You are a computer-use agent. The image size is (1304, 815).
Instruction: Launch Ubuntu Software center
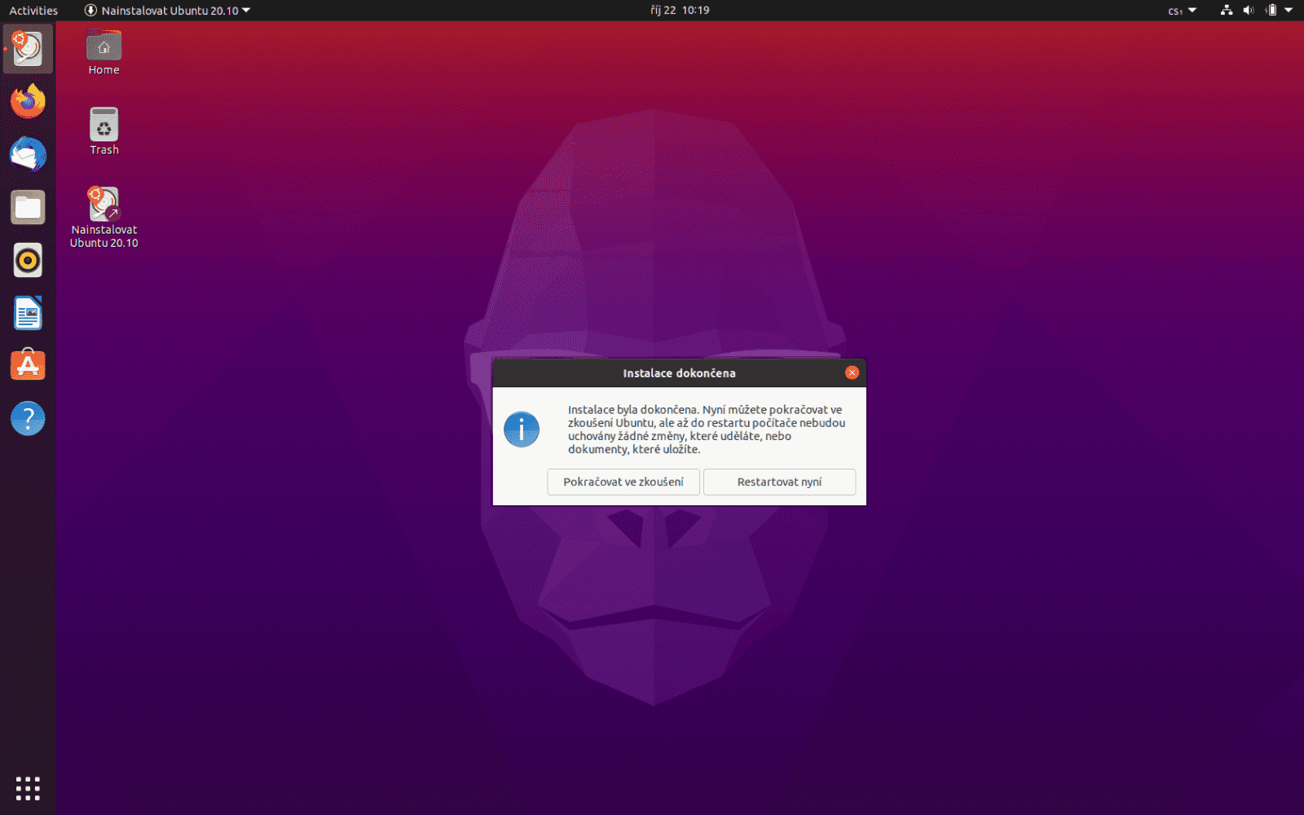pyautogui.click(x=27, y=365)
